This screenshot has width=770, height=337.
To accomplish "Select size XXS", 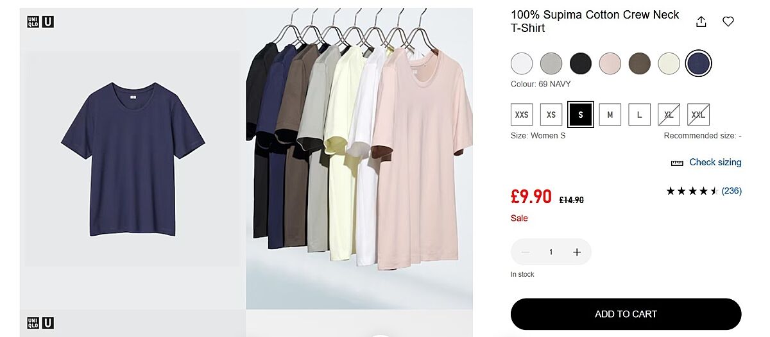I will [522, 115].
